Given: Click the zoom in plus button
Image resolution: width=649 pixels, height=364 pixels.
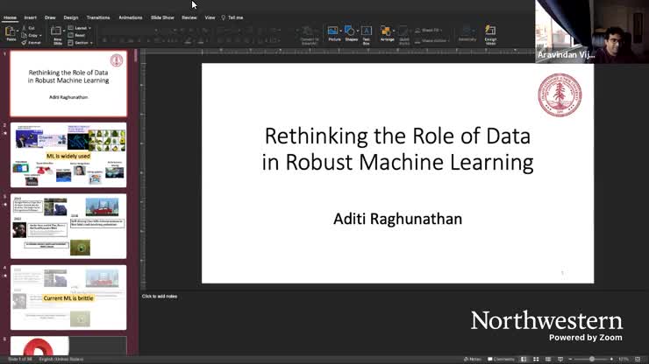Looking at the screenshot, I should pos(611,359).
